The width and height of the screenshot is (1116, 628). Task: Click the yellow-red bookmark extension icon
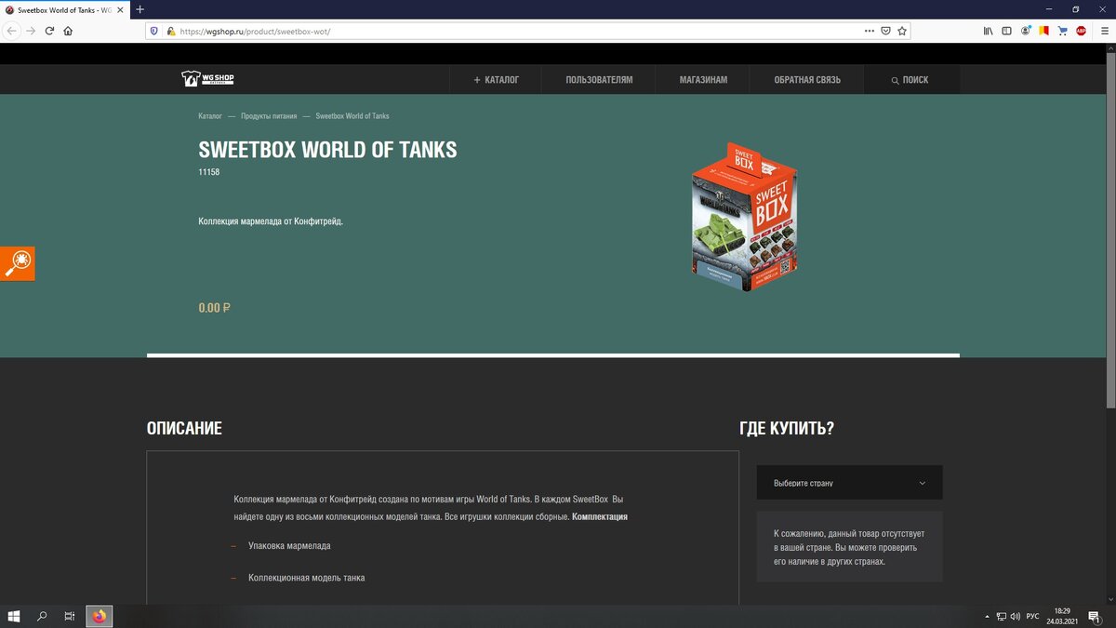tap(1043, 31)
